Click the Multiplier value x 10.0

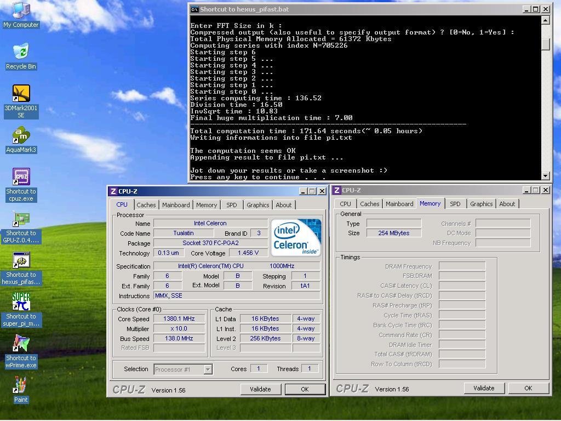coord(179,329)
